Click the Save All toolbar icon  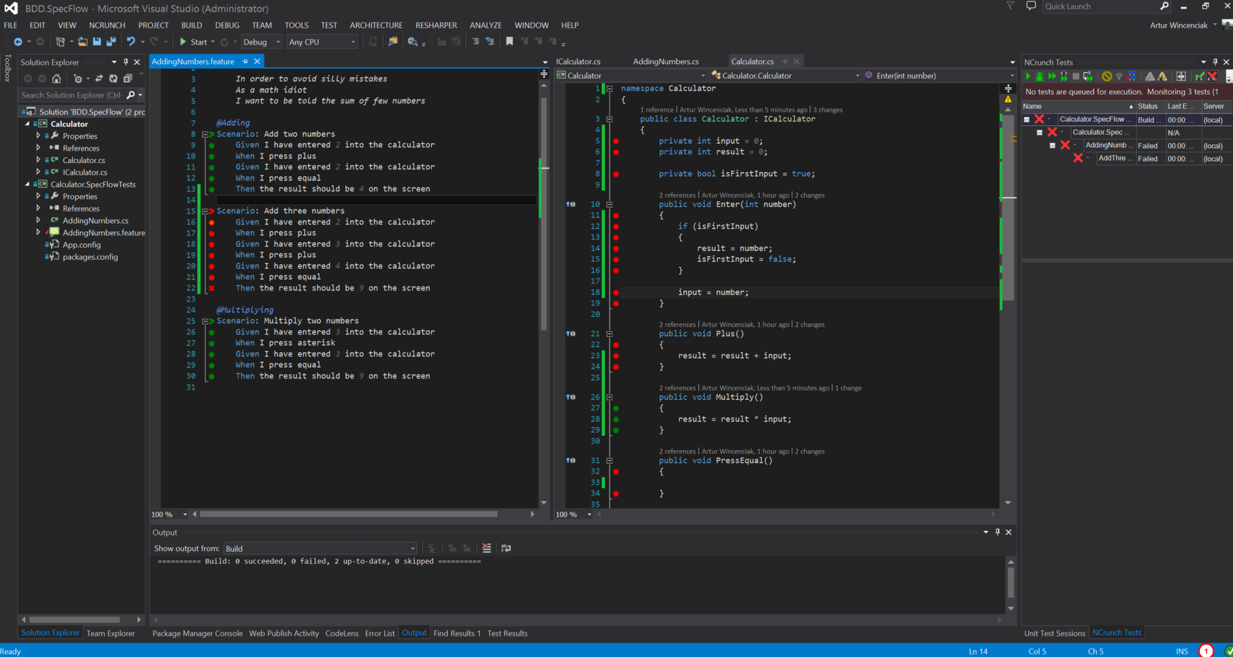tap(111, 42)
